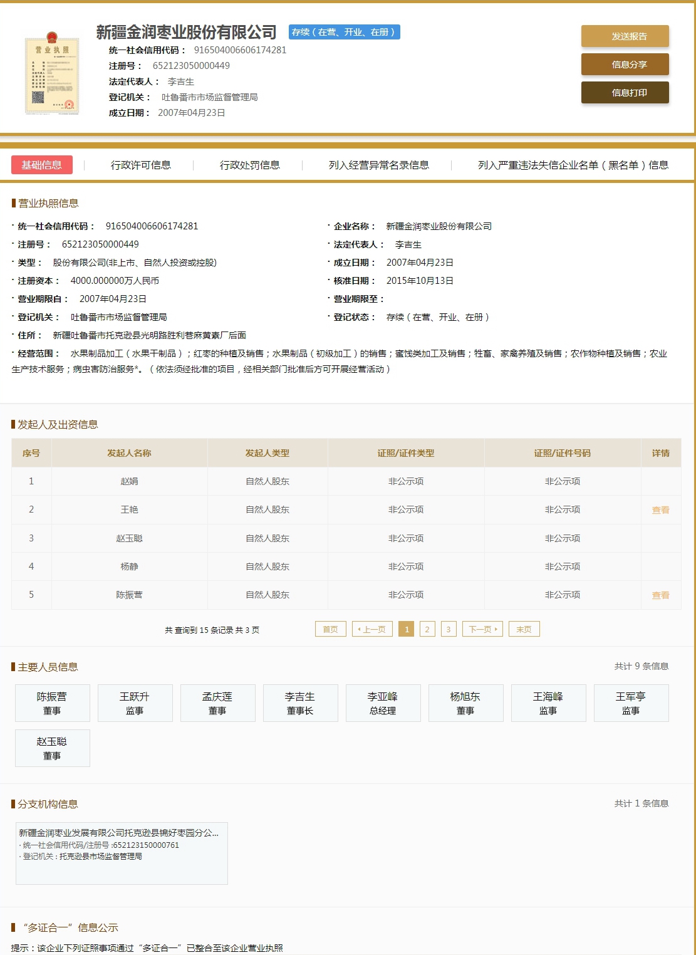Click the 详情 column header
The image size is (696, 955).
[x=661, y=453]
